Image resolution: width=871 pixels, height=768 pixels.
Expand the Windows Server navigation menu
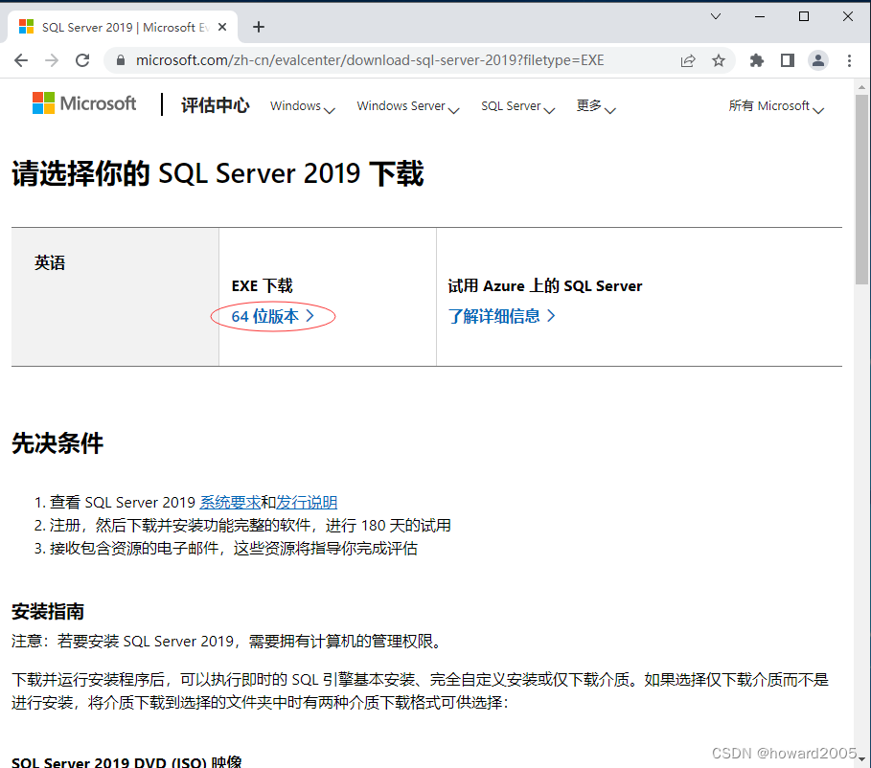tap(408, 106)
